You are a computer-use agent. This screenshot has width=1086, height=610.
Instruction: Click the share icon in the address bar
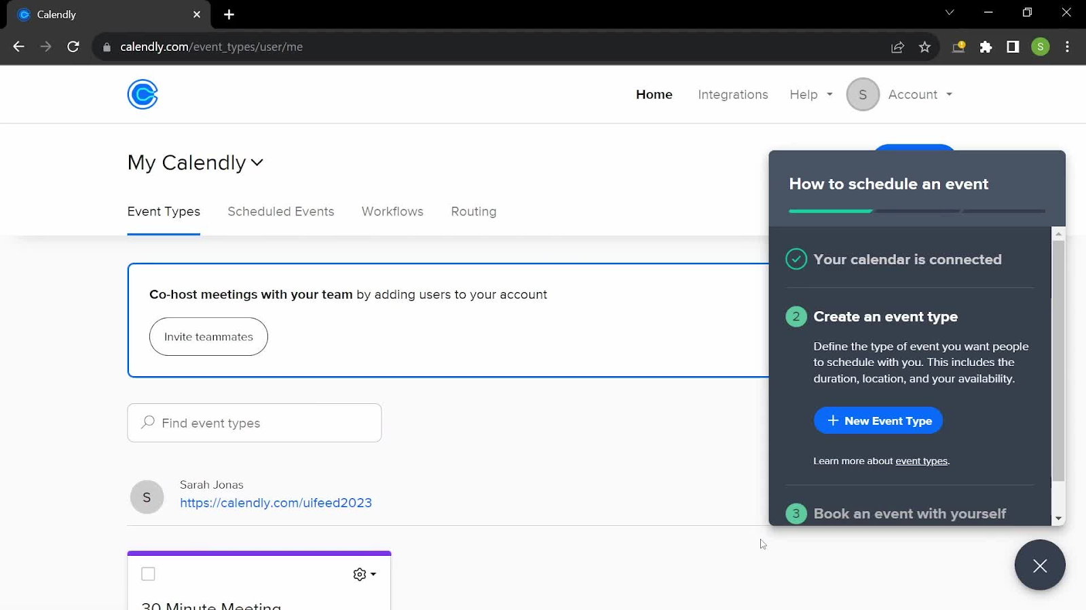pyautogui.click(x=897, y=47)
